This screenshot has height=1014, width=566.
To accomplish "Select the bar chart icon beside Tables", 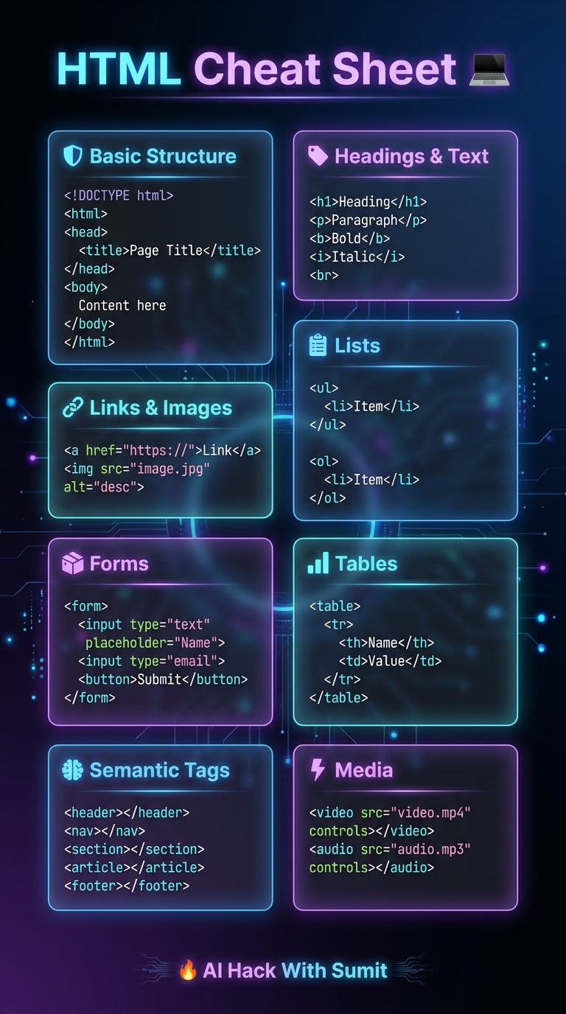I will [x=318, y=564].
